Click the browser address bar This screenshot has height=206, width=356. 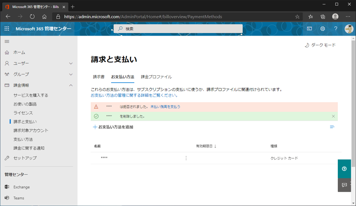pyautogui.click(x=177, y=17)
